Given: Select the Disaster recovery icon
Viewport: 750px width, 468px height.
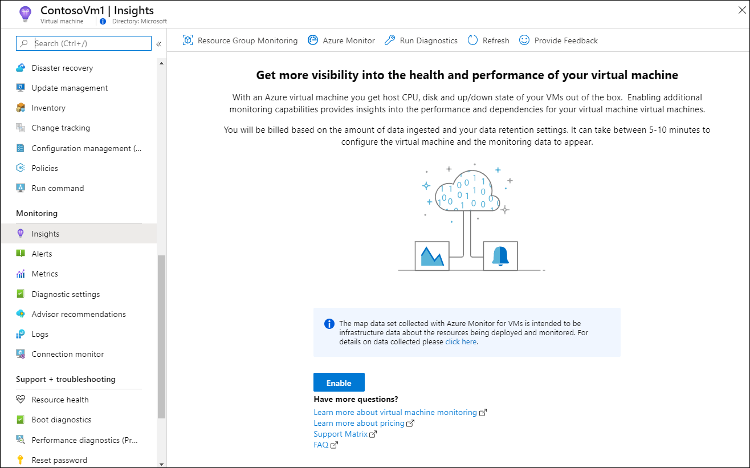Looking at the screenshot, I should click(x=21, y=67).
